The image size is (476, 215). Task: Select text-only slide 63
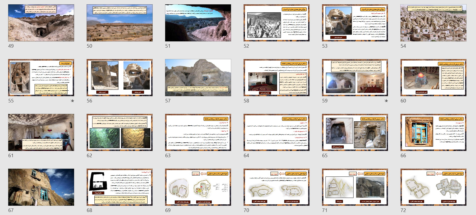[x=198, y=133]
